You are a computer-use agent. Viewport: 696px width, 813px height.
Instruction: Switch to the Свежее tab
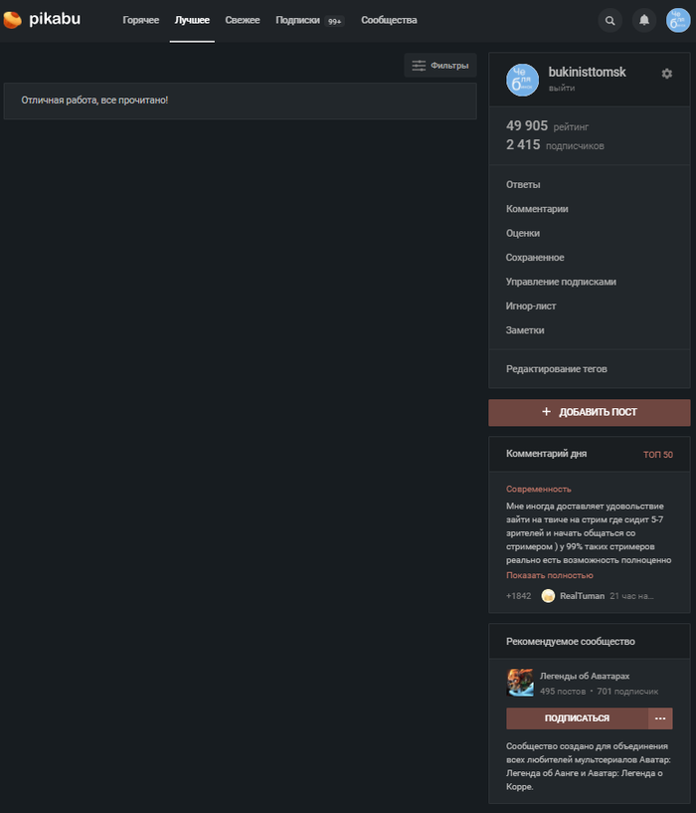[x=243, y=20]
